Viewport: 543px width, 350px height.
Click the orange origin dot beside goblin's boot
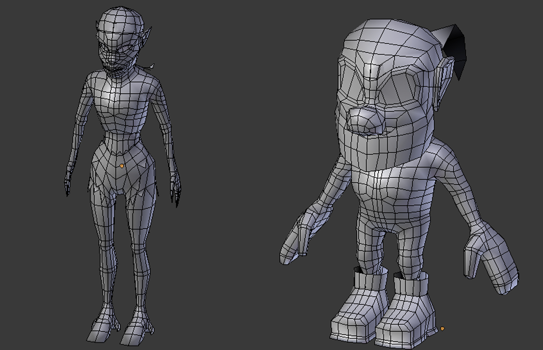pyautogui.click(x=442, y=328)
